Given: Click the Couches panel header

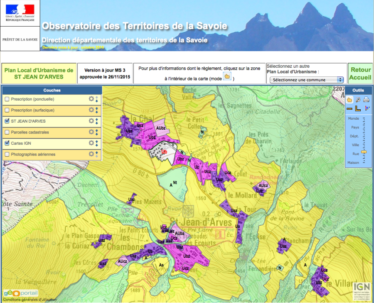Looking at the screenshot, I should pos(52,90).
